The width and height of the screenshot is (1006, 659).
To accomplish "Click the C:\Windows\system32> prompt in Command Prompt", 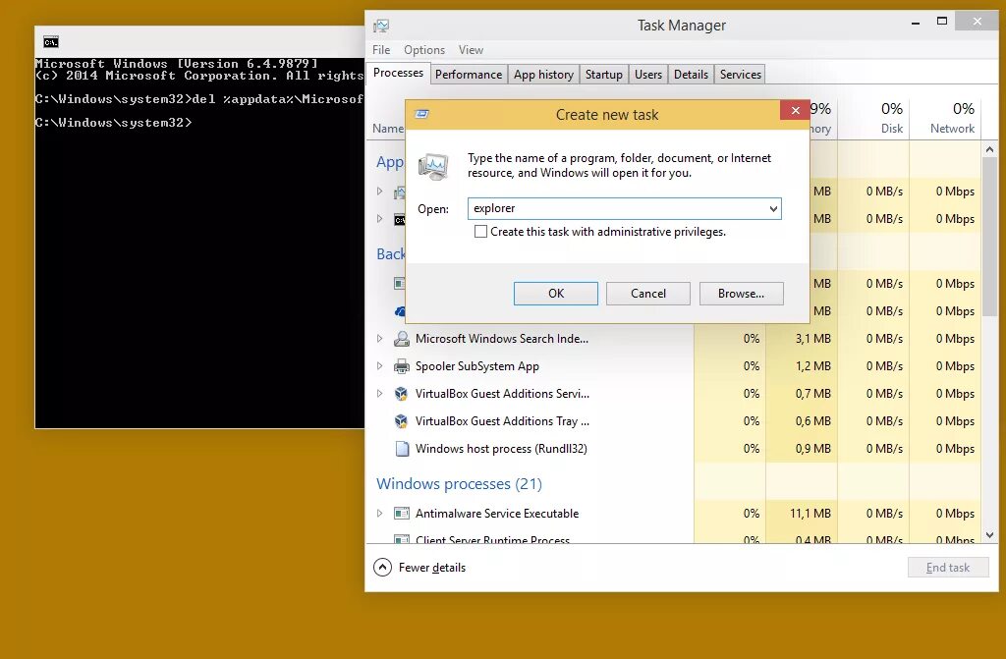I will [x=114, y=123].
